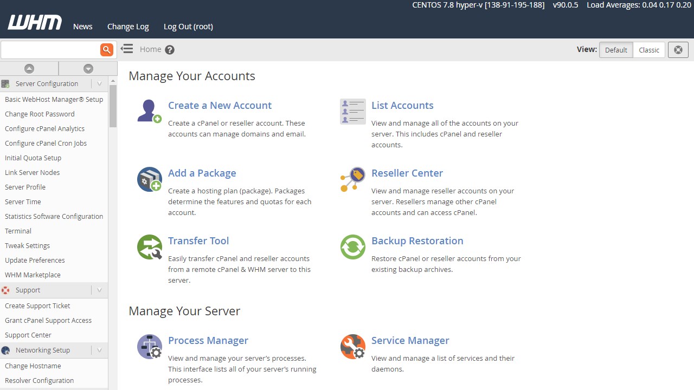694x390 pixels.
Task: Collapse the Support section chevron
Action: tap(99, 290)
